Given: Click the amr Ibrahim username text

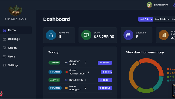Looking at the screenshot, I should [x=161, y=5].
